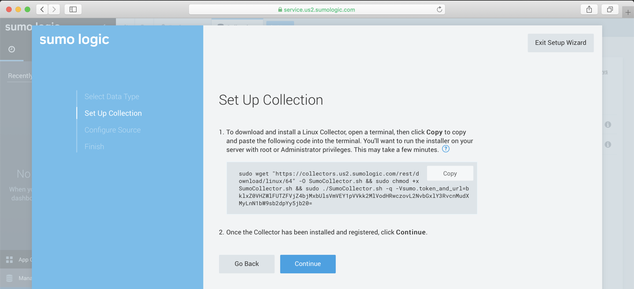Click the Safari forward navigation arrow
The height and width of the screenshot is (289, 634).
pyautogui.click(x=54, y=9)
